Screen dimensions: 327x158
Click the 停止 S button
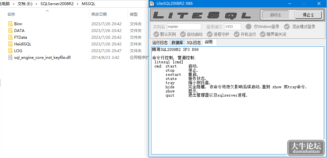[x=308, y=15]
